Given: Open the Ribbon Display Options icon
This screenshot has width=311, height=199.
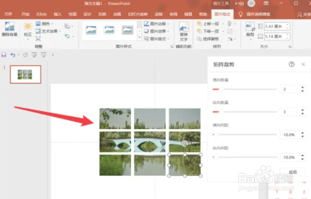Looking at the screenshot, I should pyautogui.click(x=266, y=3).
